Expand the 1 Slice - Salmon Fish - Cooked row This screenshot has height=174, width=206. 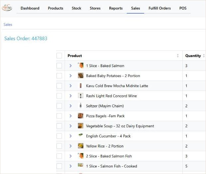click(x=70, y=166)
